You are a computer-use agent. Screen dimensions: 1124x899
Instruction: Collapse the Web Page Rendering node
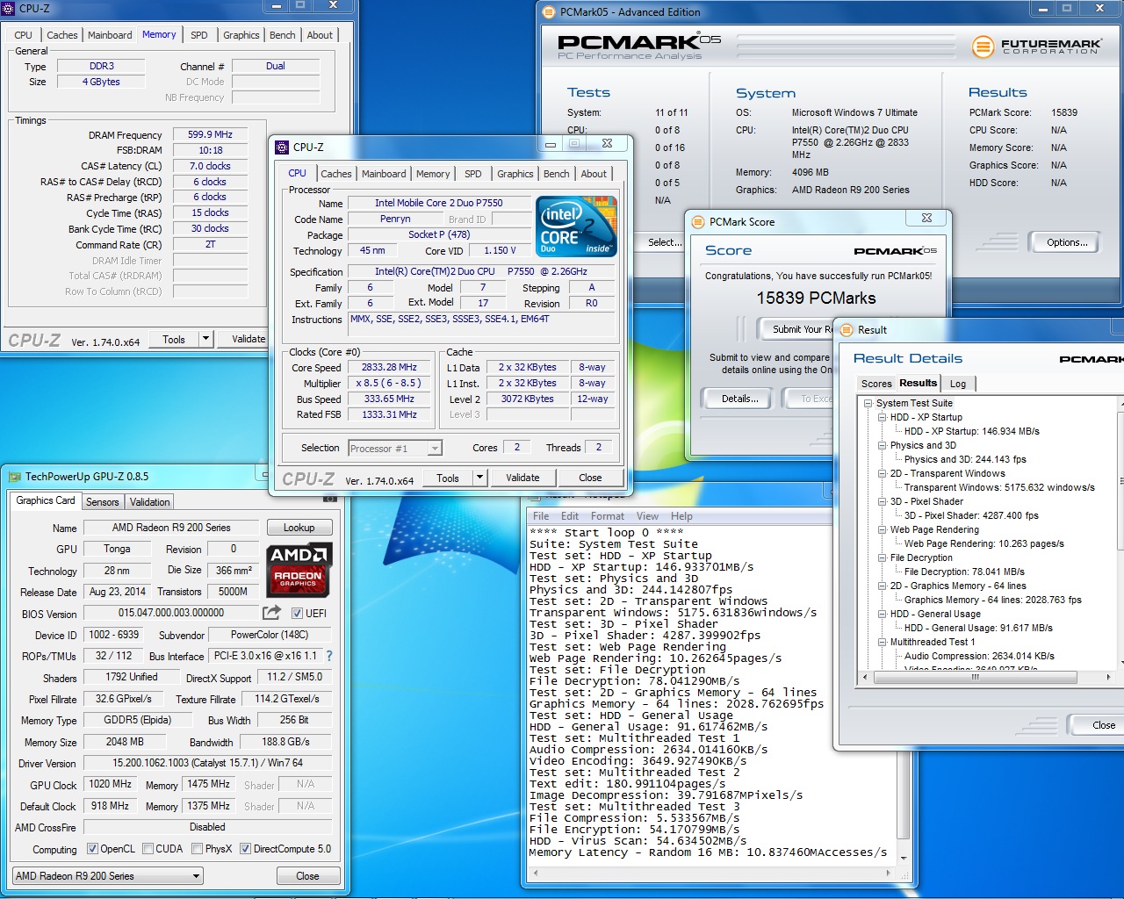(x=882, y=530)
